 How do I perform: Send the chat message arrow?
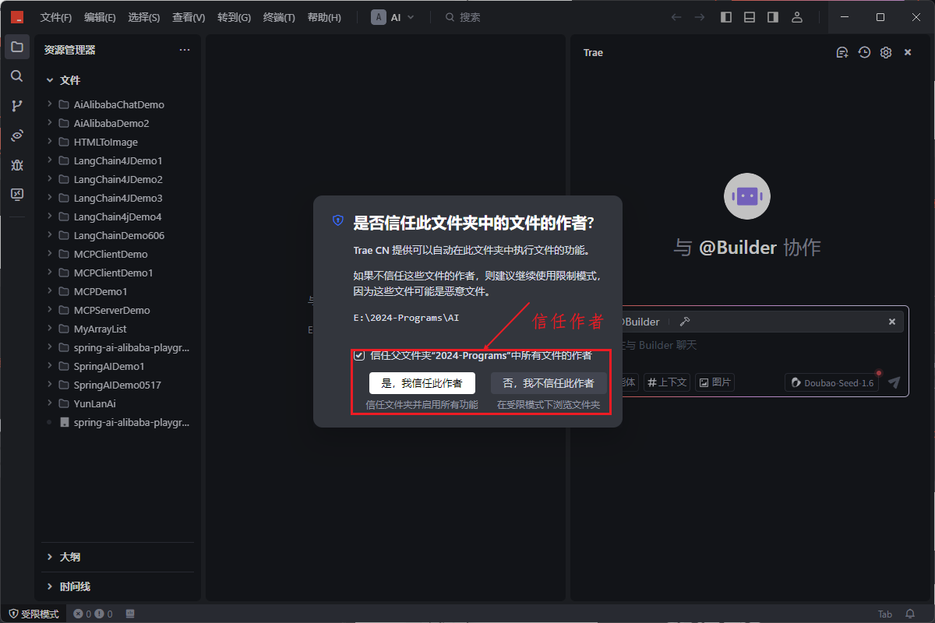[x=894, y=382]
